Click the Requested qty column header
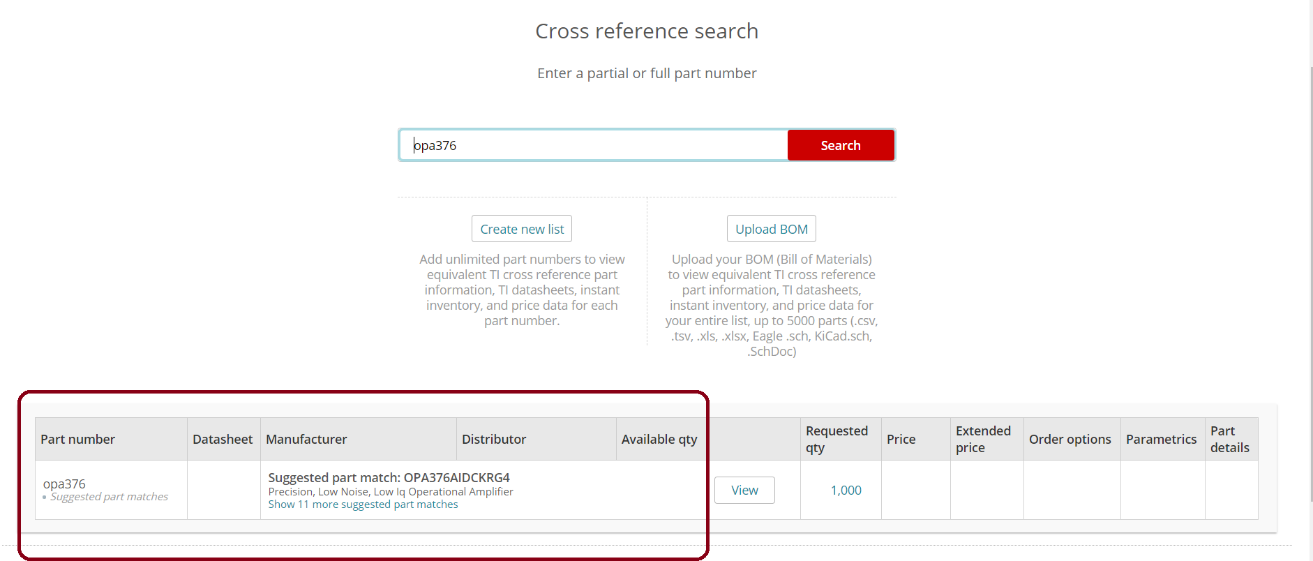Viewport: 1313px width, 561px height. [x=836, y=440]
